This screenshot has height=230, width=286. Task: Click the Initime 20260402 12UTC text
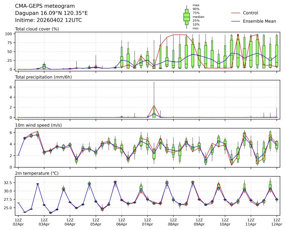48,20
